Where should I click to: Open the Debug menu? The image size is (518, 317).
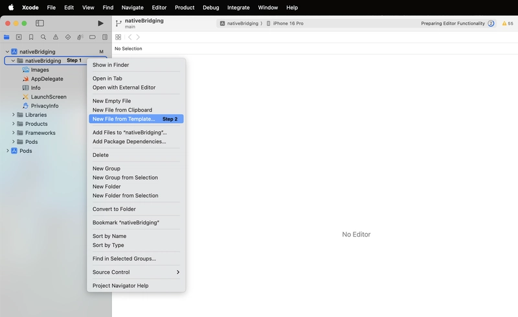[x=211, y=7]
